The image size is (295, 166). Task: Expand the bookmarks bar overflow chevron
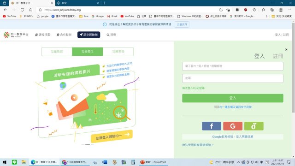(266, 17)
